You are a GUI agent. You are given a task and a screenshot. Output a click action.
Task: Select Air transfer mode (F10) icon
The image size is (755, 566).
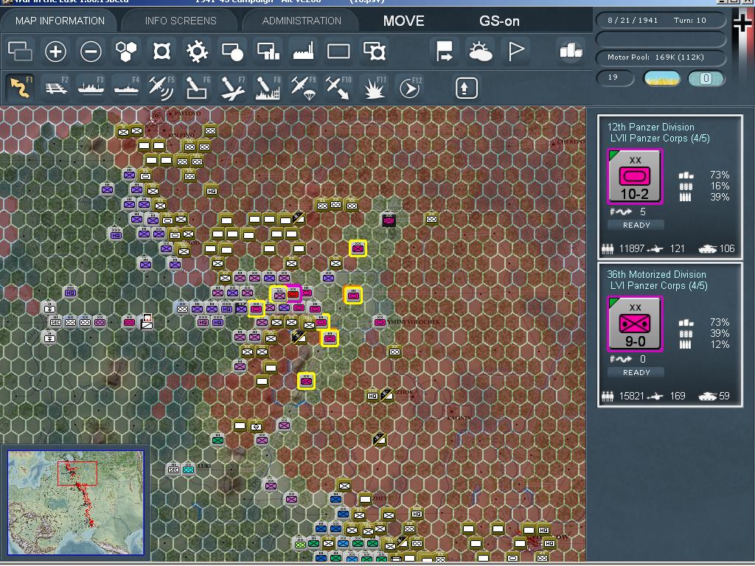point(338,88)
